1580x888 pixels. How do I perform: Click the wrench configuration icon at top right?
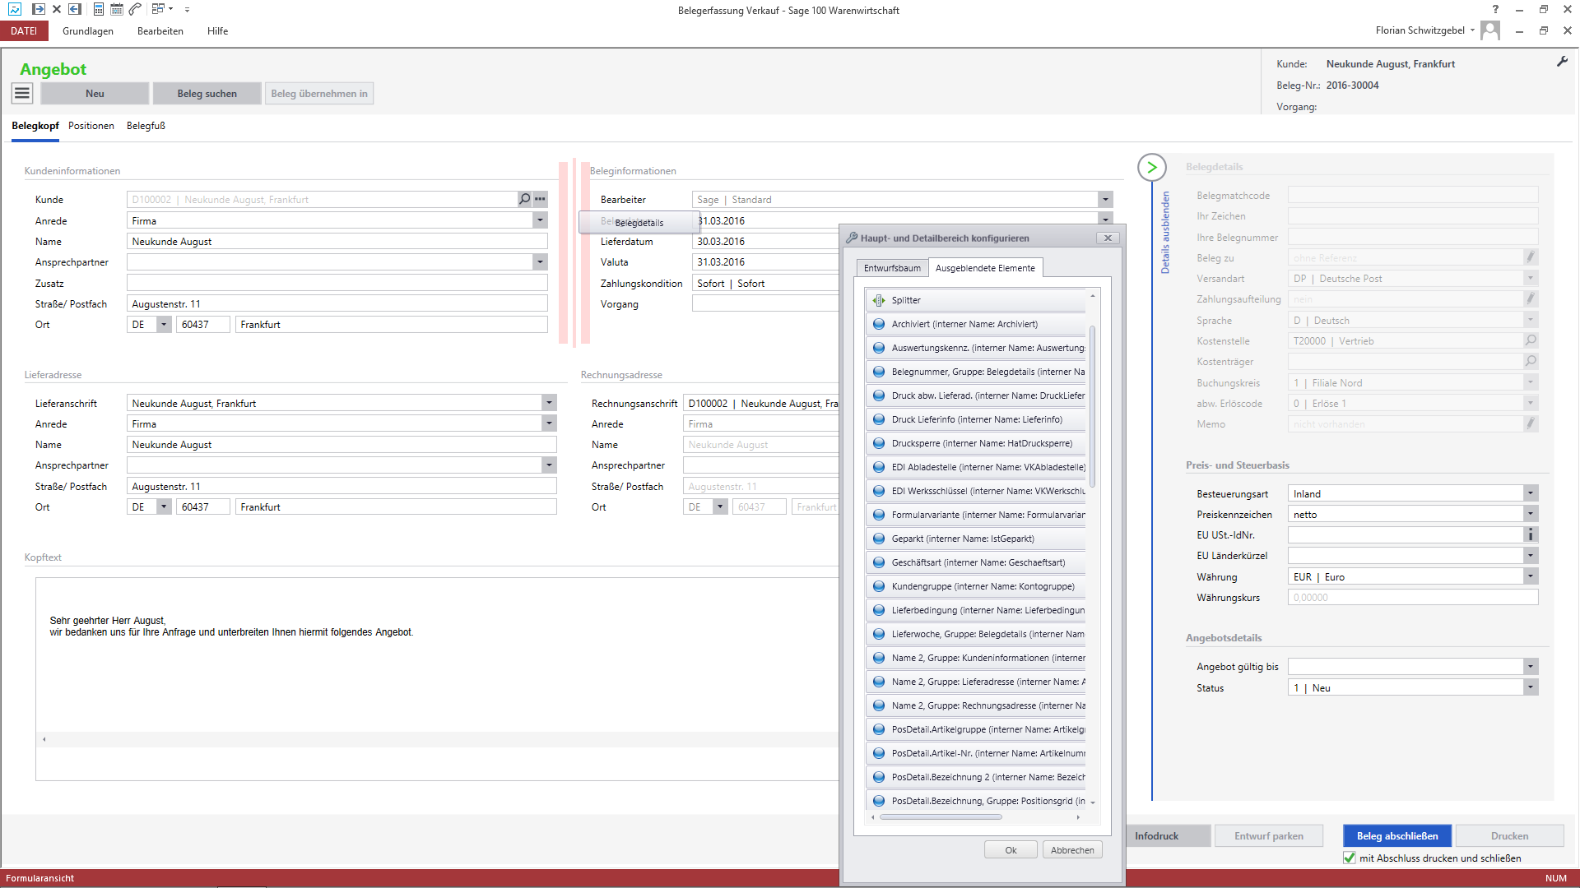tap(1562, 62)
